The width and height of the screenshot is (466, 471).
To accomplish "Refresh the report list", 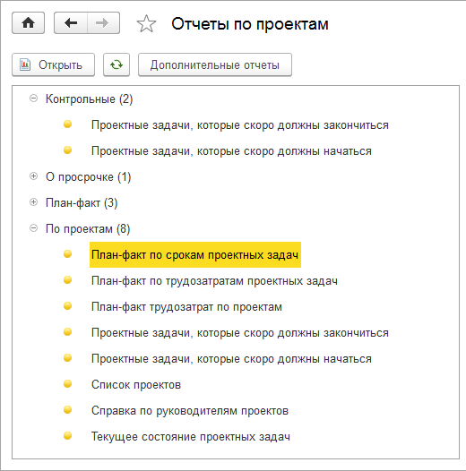I will pyautogui.click(x=116, y=64).
